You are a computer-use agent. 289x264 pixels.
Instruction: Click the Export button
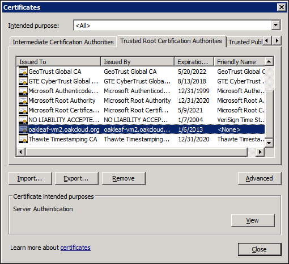(x=76, y=178)
